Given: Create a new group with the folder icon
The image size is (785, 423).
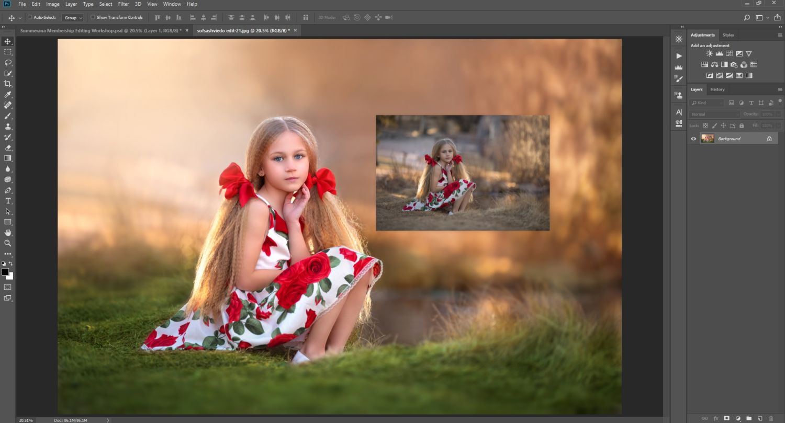Looking at the screenshot, I should pyautogui.click(x=749, y=418).
